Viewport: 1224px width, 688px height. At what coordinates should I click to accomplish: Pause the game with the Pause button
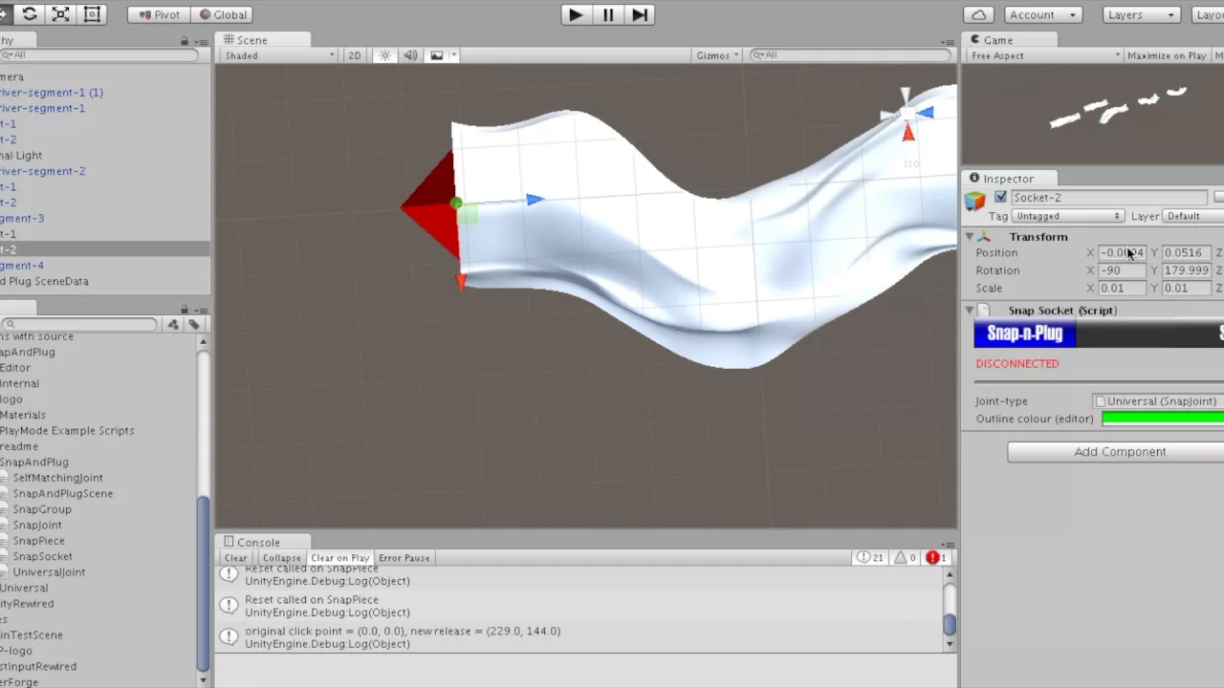tap(608, 14)
